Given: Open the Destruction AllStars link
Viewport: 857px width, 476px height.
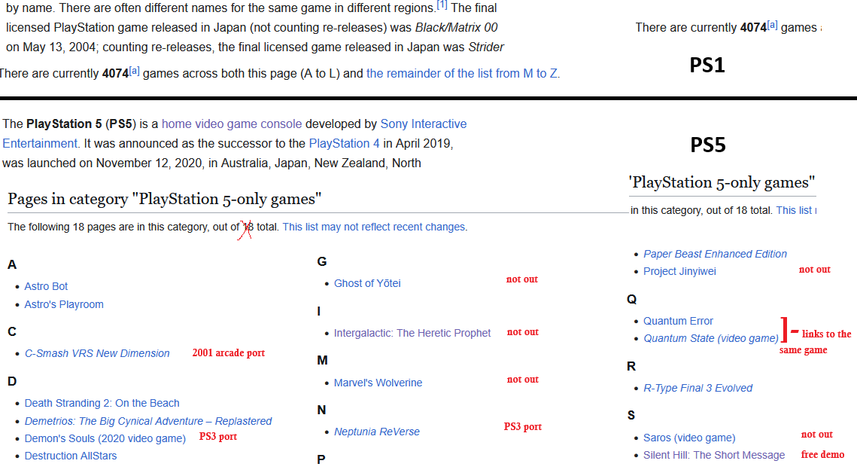Looking at the screenshot, I should click(71, 456).
